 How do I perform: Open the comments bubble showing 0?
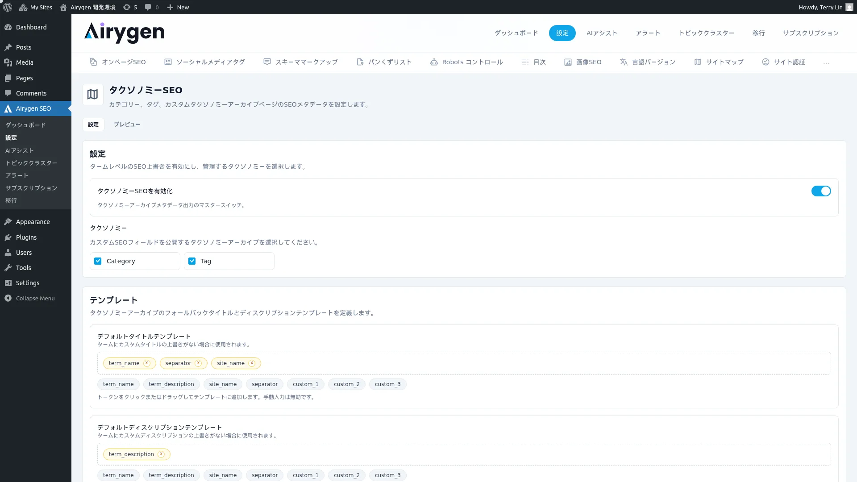point(152,7)
